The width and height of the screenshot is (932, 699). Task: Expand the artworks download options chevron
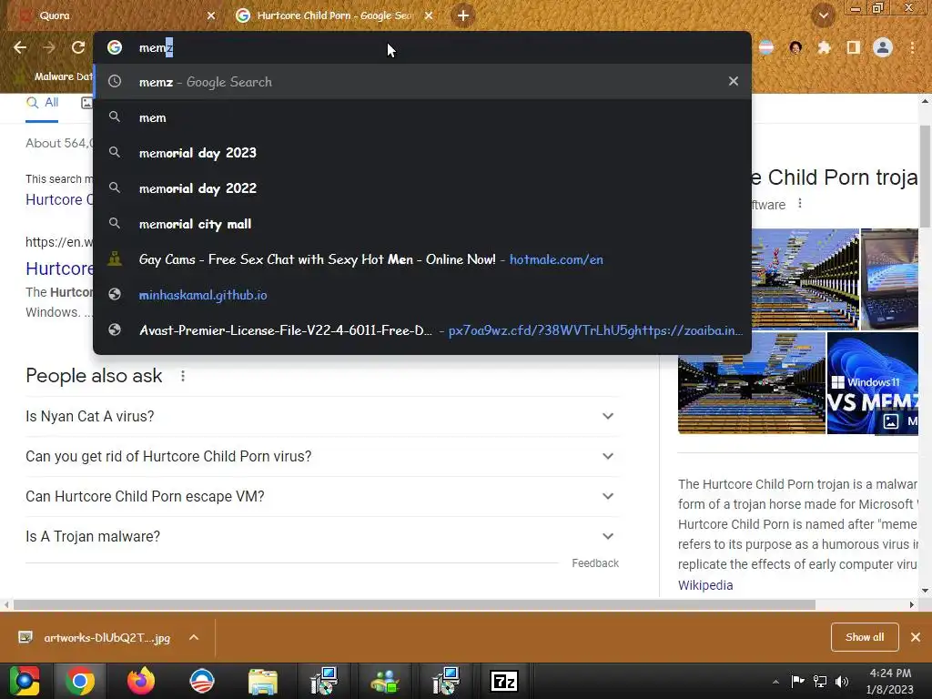click(x=194, y=637)
